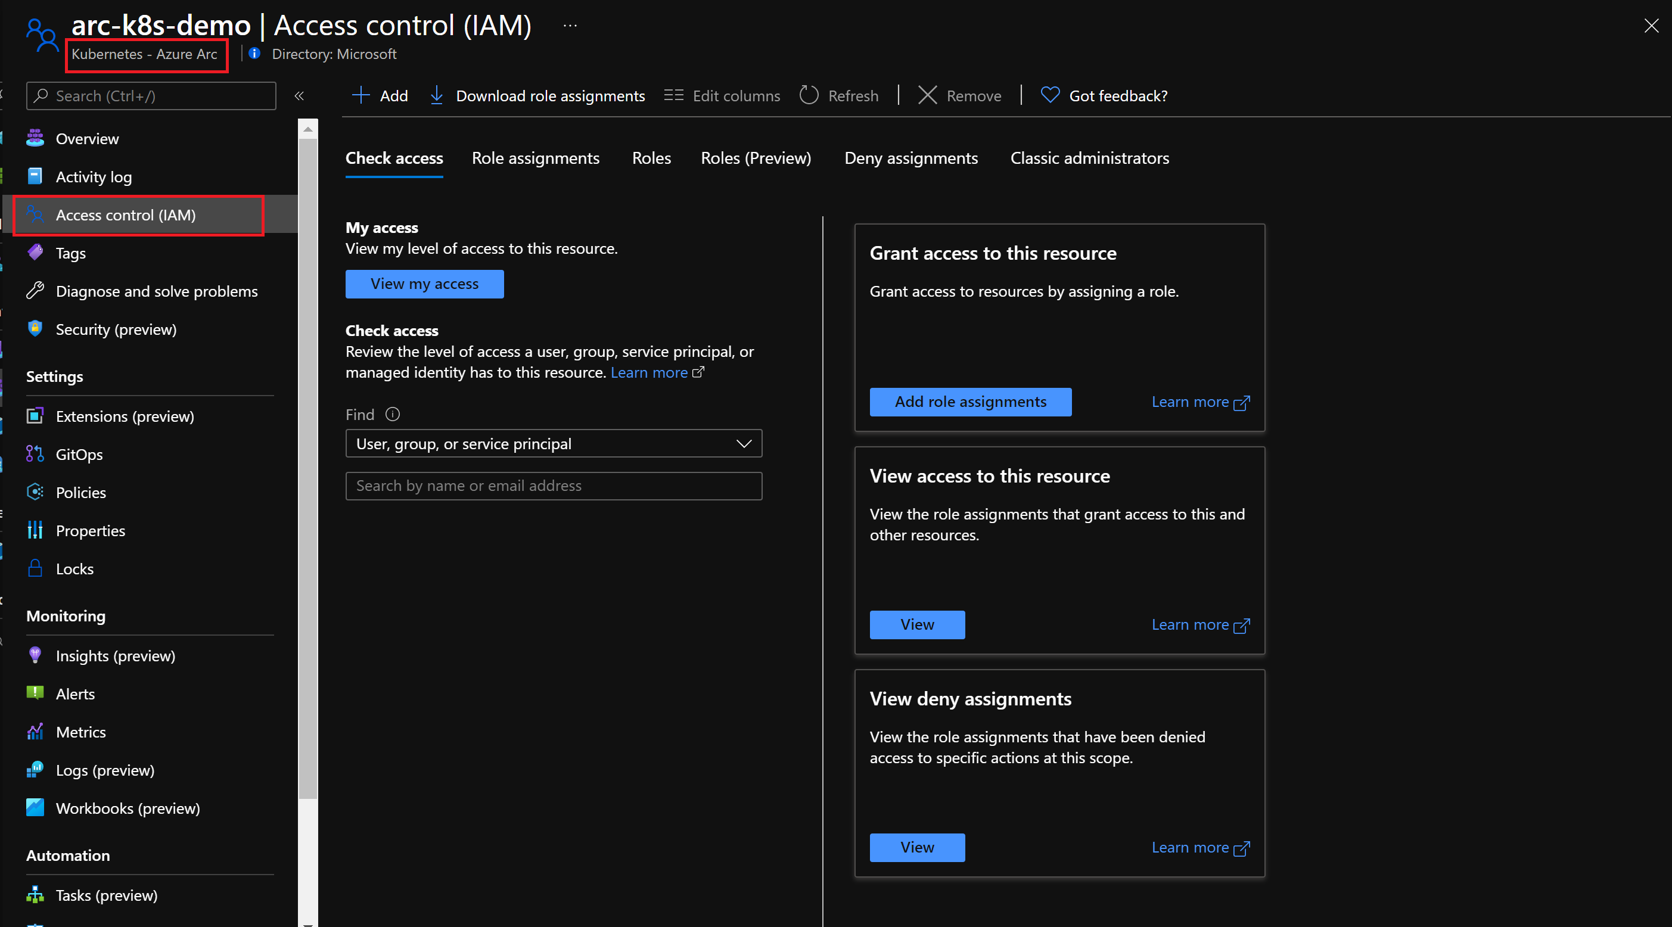Open Got feedback heart icon
1672x927 pixels.
[x=1049, y=95]
